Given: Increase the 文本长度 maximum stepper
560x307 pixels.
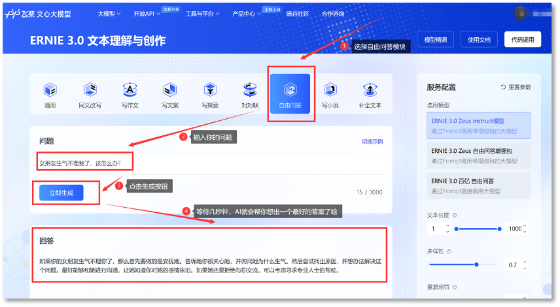Looking at the screenshot, I should [x=525, y=226].
